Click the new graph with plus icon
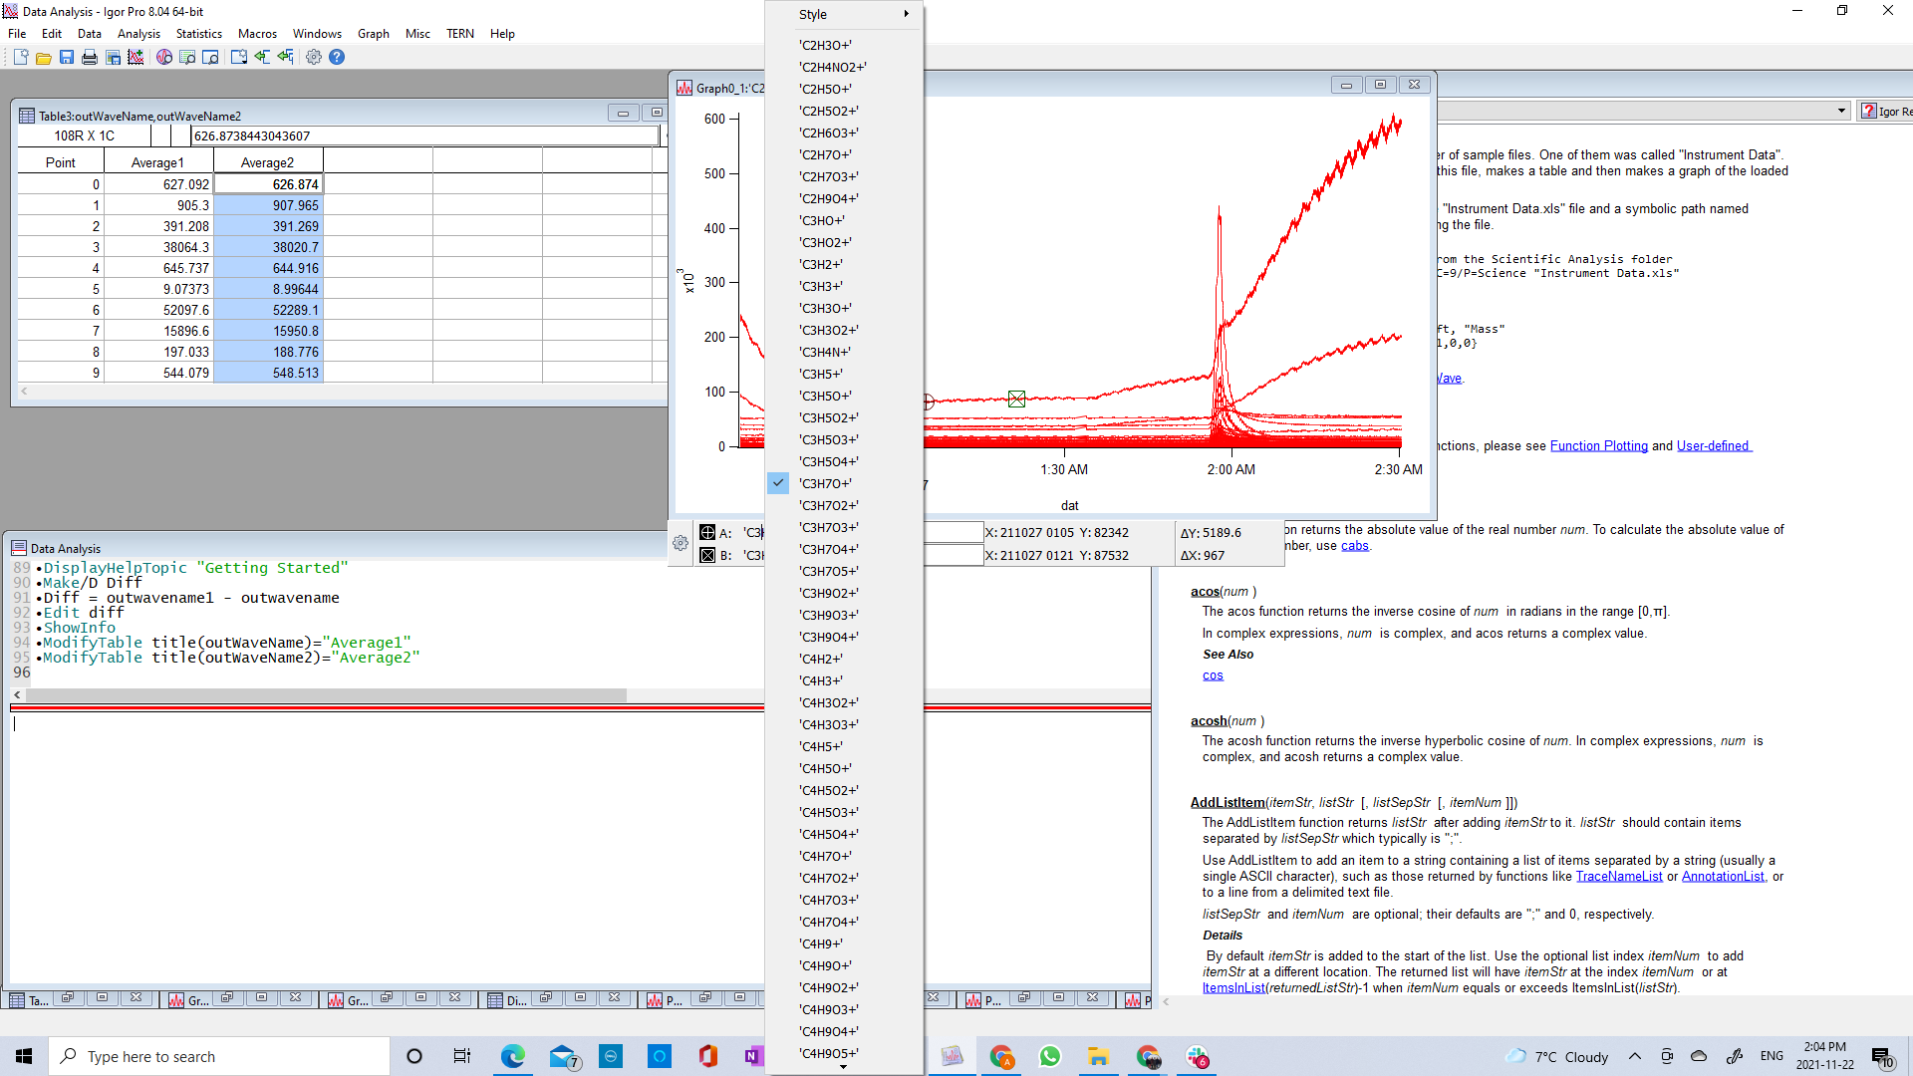Viewport: 1913px width, 1076px height. (136, 57)
